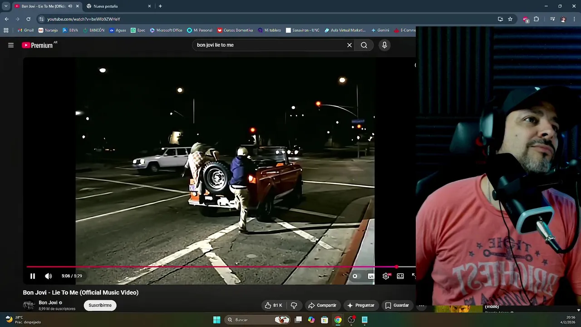Switch to theater mode
The width and height of the screenshot is (581, 327).
click(400, 276)
